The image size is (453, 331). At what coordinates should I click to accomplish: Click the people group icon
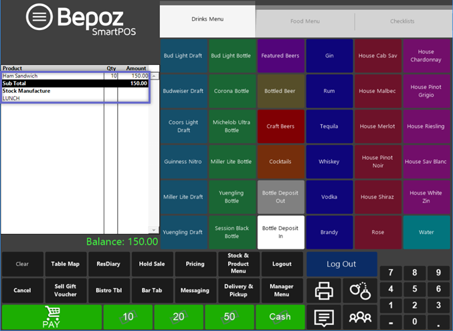click(360, 318)
